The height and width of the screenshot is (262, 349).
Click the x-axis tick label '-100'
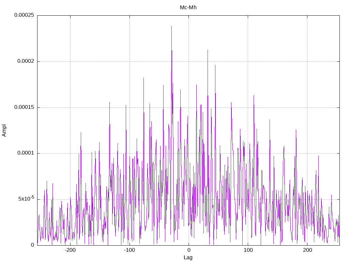tap(130, 250)
